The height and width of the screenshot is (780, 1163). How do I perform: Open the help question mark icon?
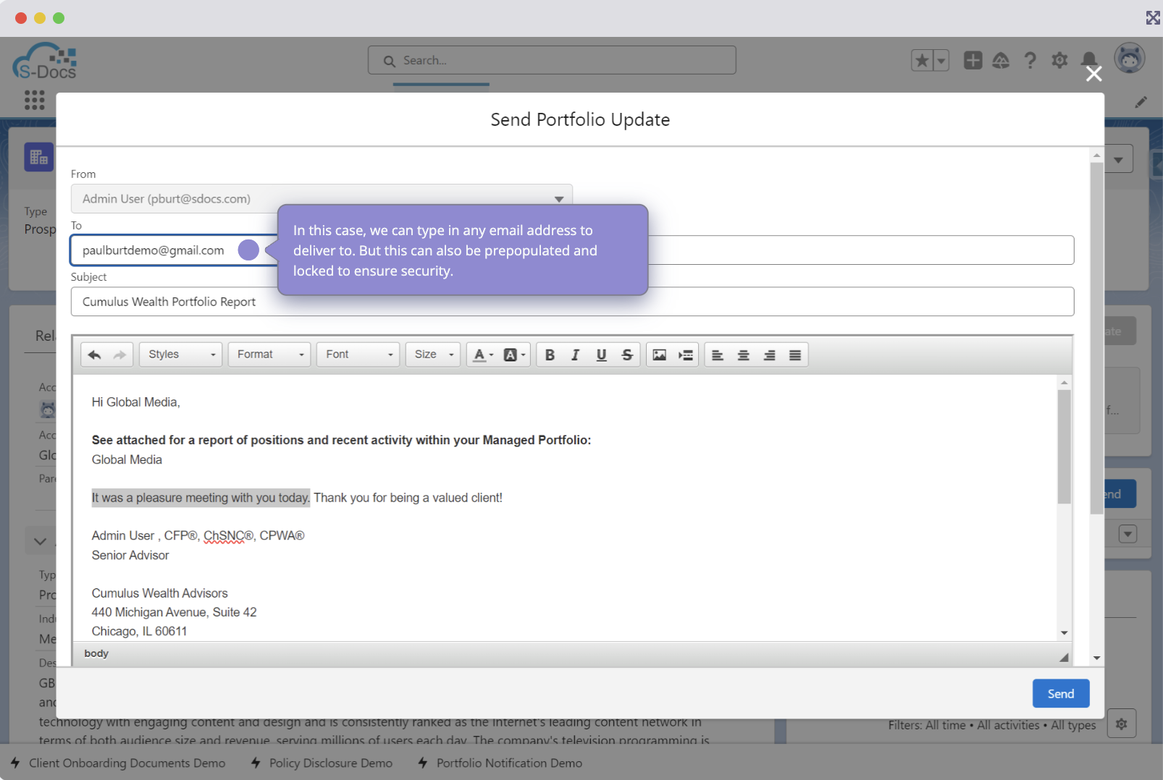point(1030,60)
